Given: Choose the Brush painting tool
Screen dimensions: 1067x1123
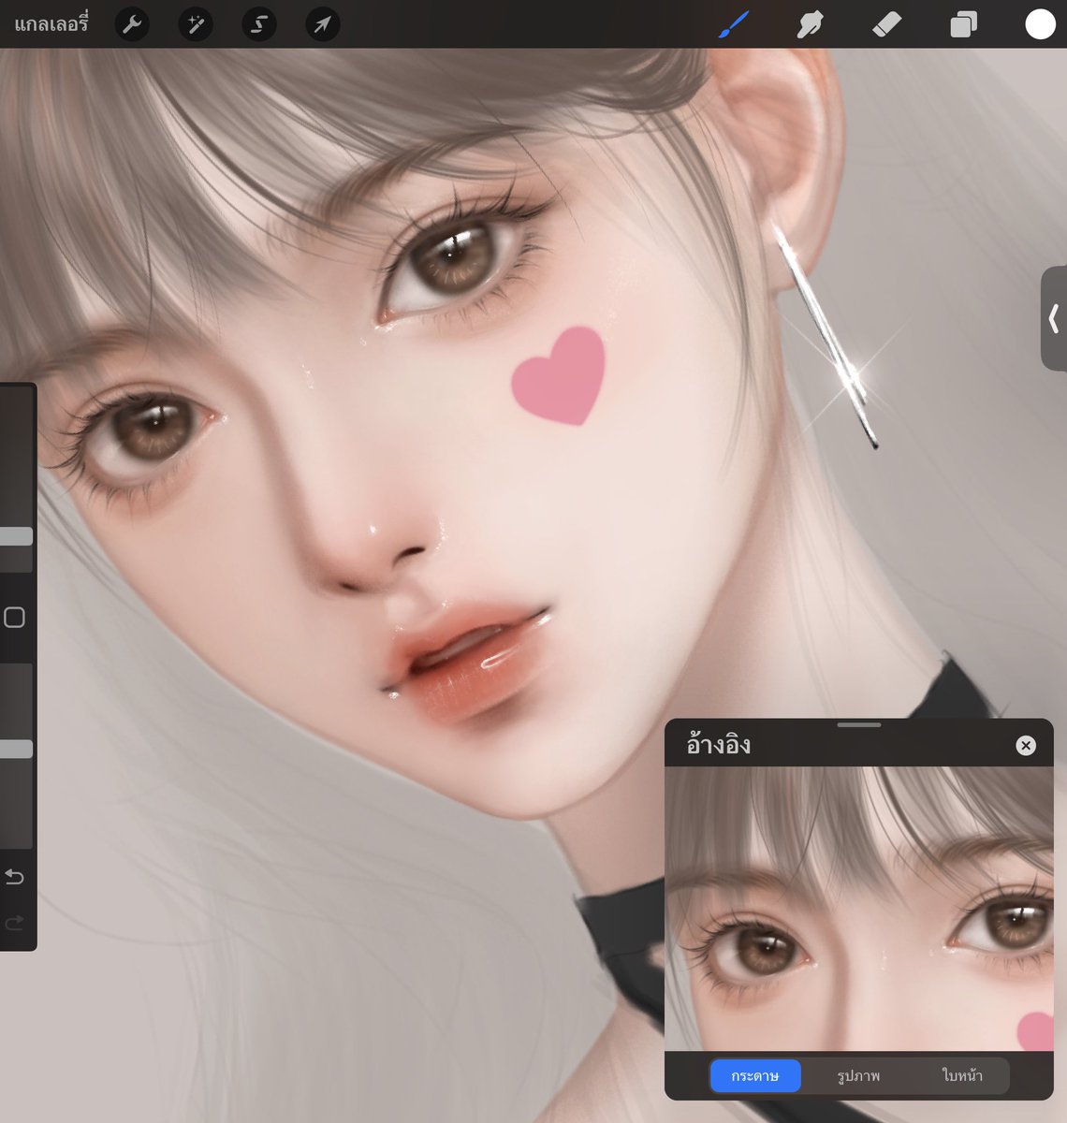Looking at the screenshot, I should click(x=731, y=24).
